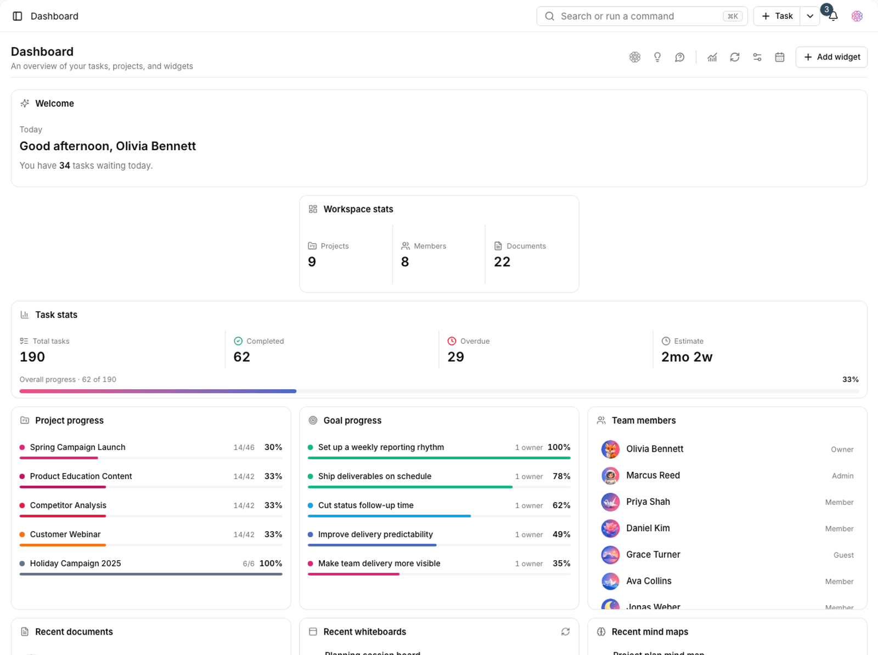Open the goal Improve delivery predictability
Image resolution: width=878 pixels, height=655 pixels.
[x=439, y=537]
